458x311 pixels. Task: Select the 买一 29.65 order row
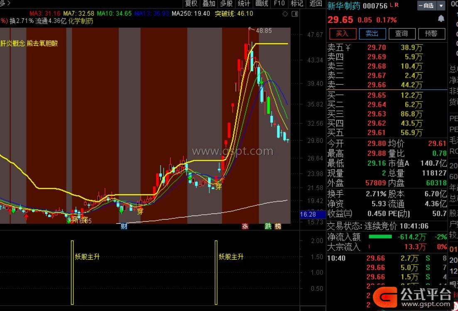tap(387, 95)
